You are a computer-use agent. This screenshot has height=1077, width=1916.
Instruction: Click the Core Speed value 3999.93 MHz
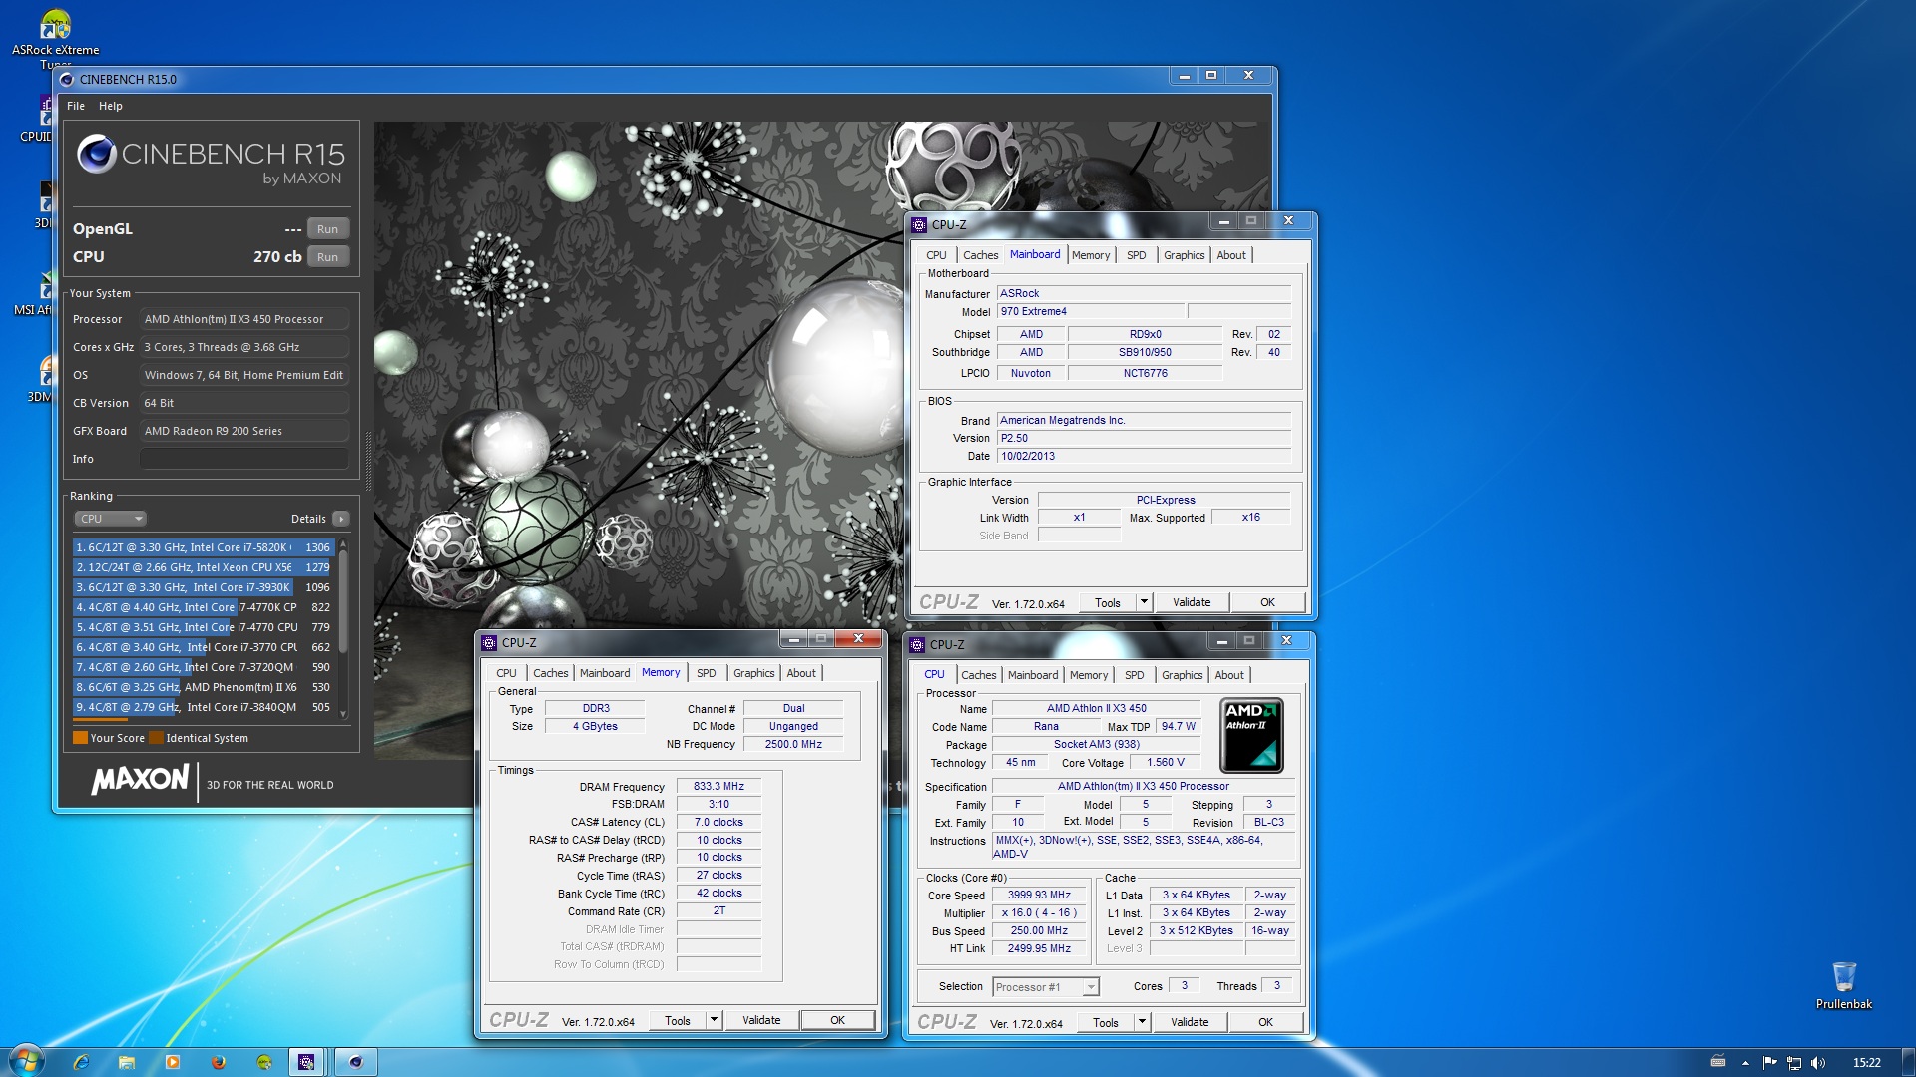pos(1039,896)
